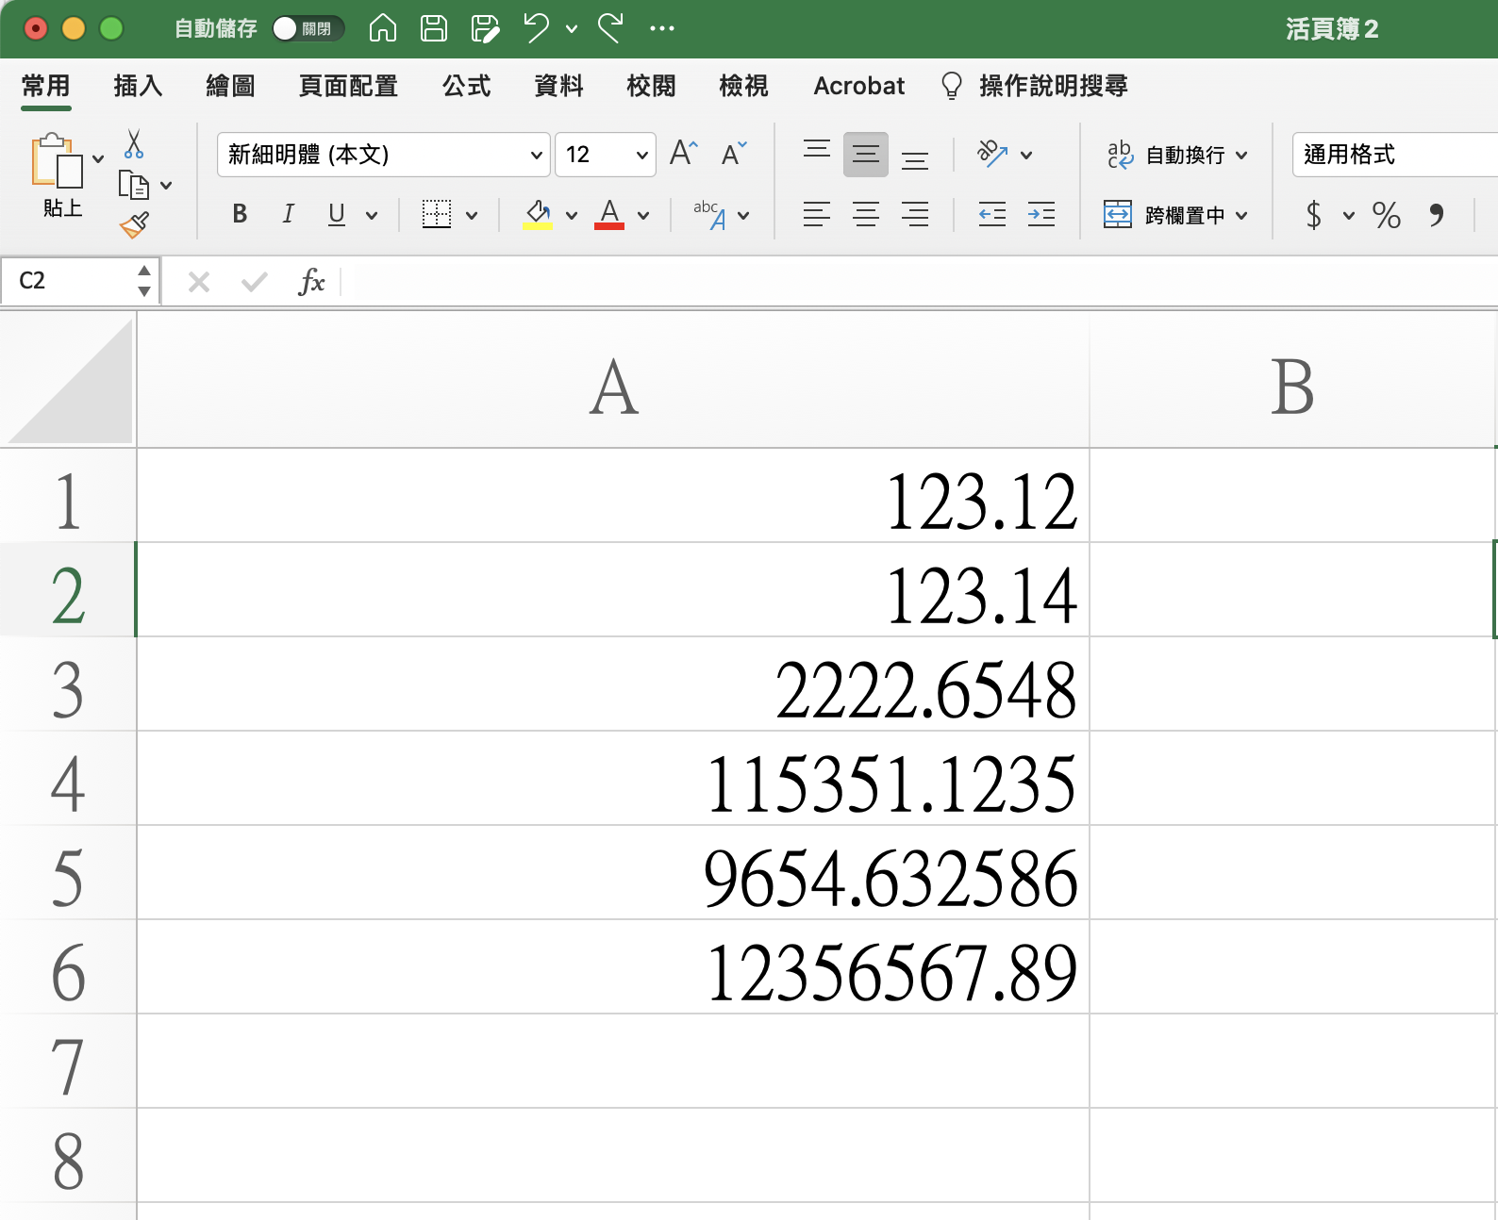Image resolution: width=1498 pixels, height=1220 pixels.
Task: Undo the last action
Action: 537,28
